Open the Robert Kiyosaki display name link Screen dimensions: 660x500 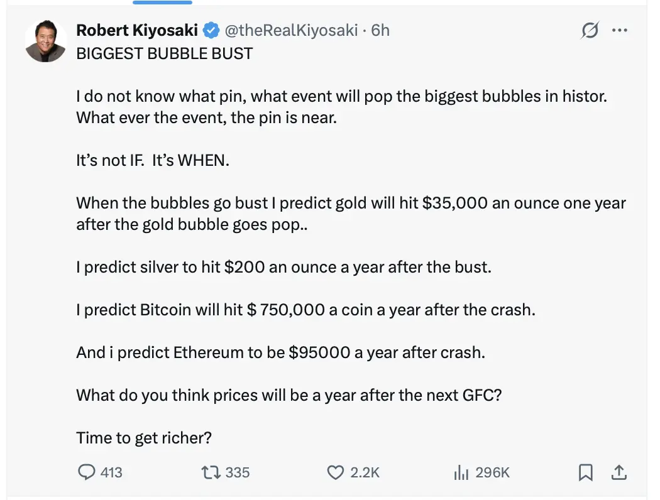coord(136,30)
